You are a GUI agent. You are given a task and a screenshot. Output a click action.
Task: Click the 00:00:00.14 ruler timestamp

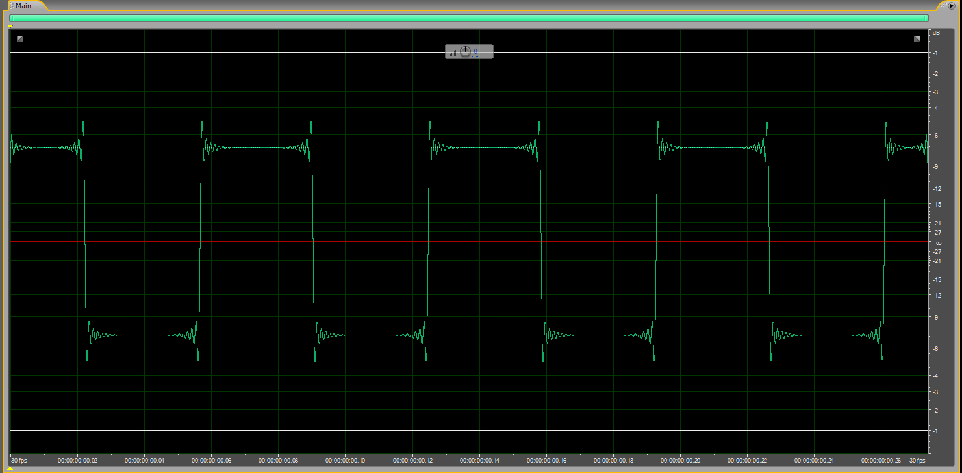[479, 460]
